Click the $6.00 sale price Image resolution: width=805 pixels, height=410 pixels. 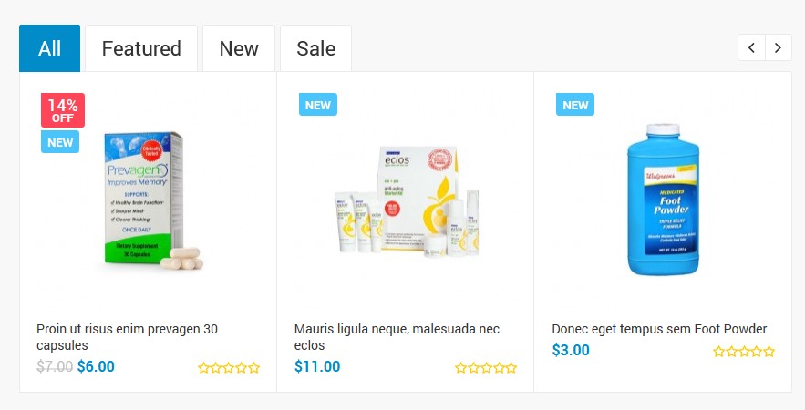tap(96, 366)
